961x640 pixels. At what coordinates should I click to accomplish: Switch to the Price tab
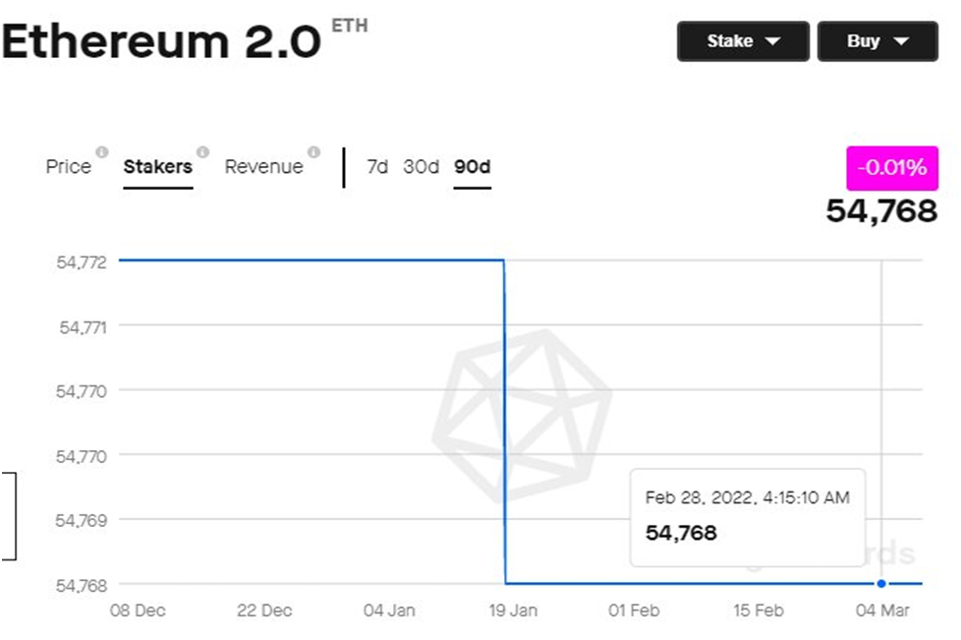click(68, 167)
